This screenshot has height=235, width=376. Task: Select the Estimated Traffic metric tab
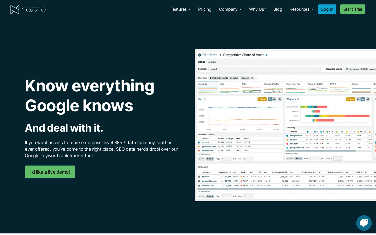pyautogui.click(x=274, y=88)
